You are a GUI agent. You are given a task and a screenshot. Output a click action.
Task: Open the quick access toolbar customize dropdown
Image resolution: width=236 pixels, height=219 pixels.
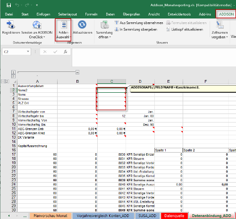(x=37, y=5)
